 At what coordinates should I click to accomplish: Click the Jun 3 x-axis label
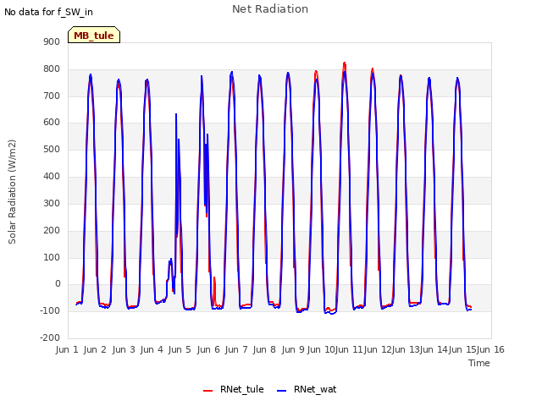click(x=124, y=349)
